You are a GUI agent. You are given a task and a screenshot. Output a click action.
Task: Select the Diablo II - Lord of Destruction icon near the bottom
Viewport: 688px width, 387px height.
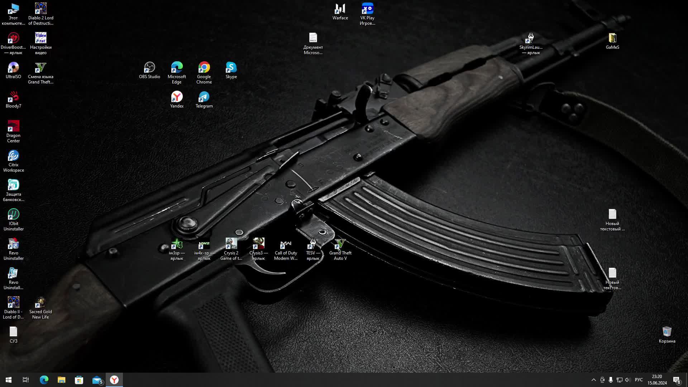coord(13,308)
